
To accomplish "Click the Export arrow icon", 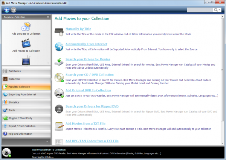I will pyautogui.click(x=5, y=126).
